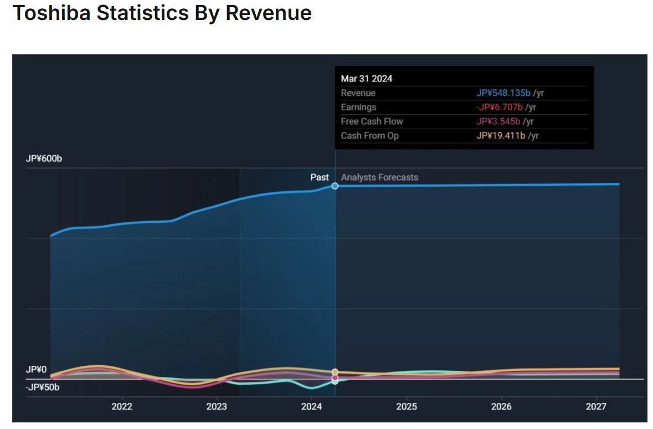Click the orange Cash From Op marker
The width and height of the screenshot is (653, 429).
(335, 372)
